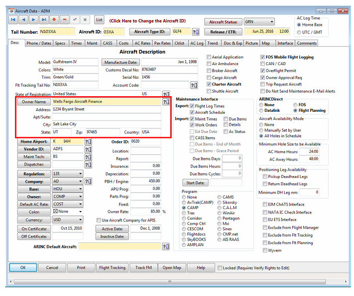The height and width of the screenshot is (296, 354).
Task: Click into the Tail Number field
Action: coord(57,32)
